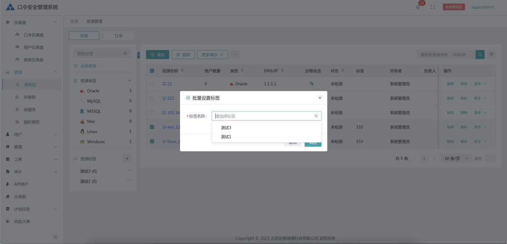
Task: Click the plus icon beside 资源标签
Action: 127,159
